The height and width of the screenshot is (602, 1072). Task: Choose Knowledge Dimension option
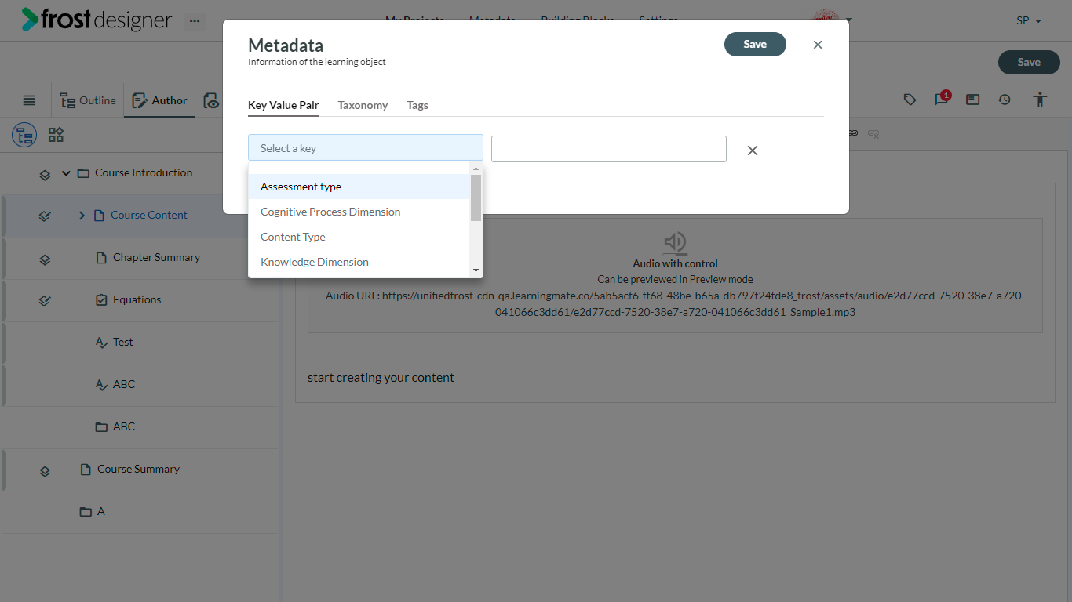point(359,262)
